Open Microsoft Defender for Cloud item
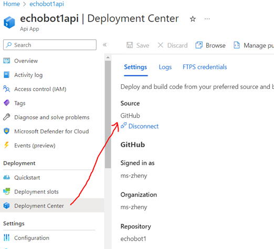The width and height of the screenshot is (274, 249). (52, 131)
